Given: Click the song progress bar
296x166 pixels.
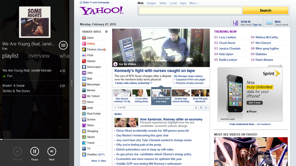Looking at the screenshot, I should (x=35, y=139).
